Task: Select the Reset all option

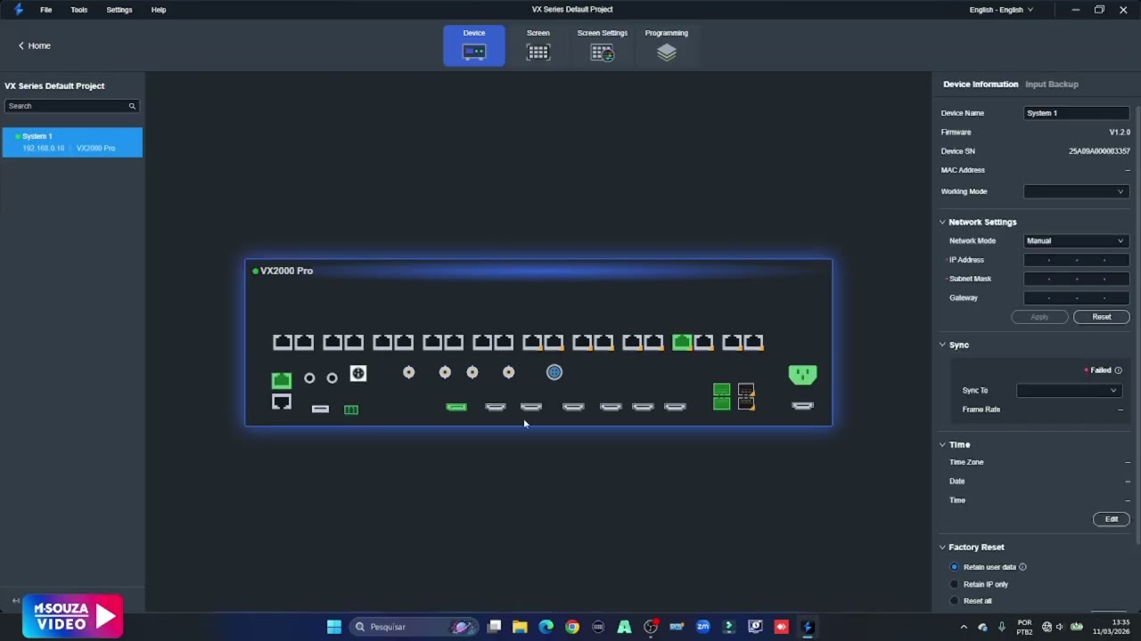Action: point(954,601)
